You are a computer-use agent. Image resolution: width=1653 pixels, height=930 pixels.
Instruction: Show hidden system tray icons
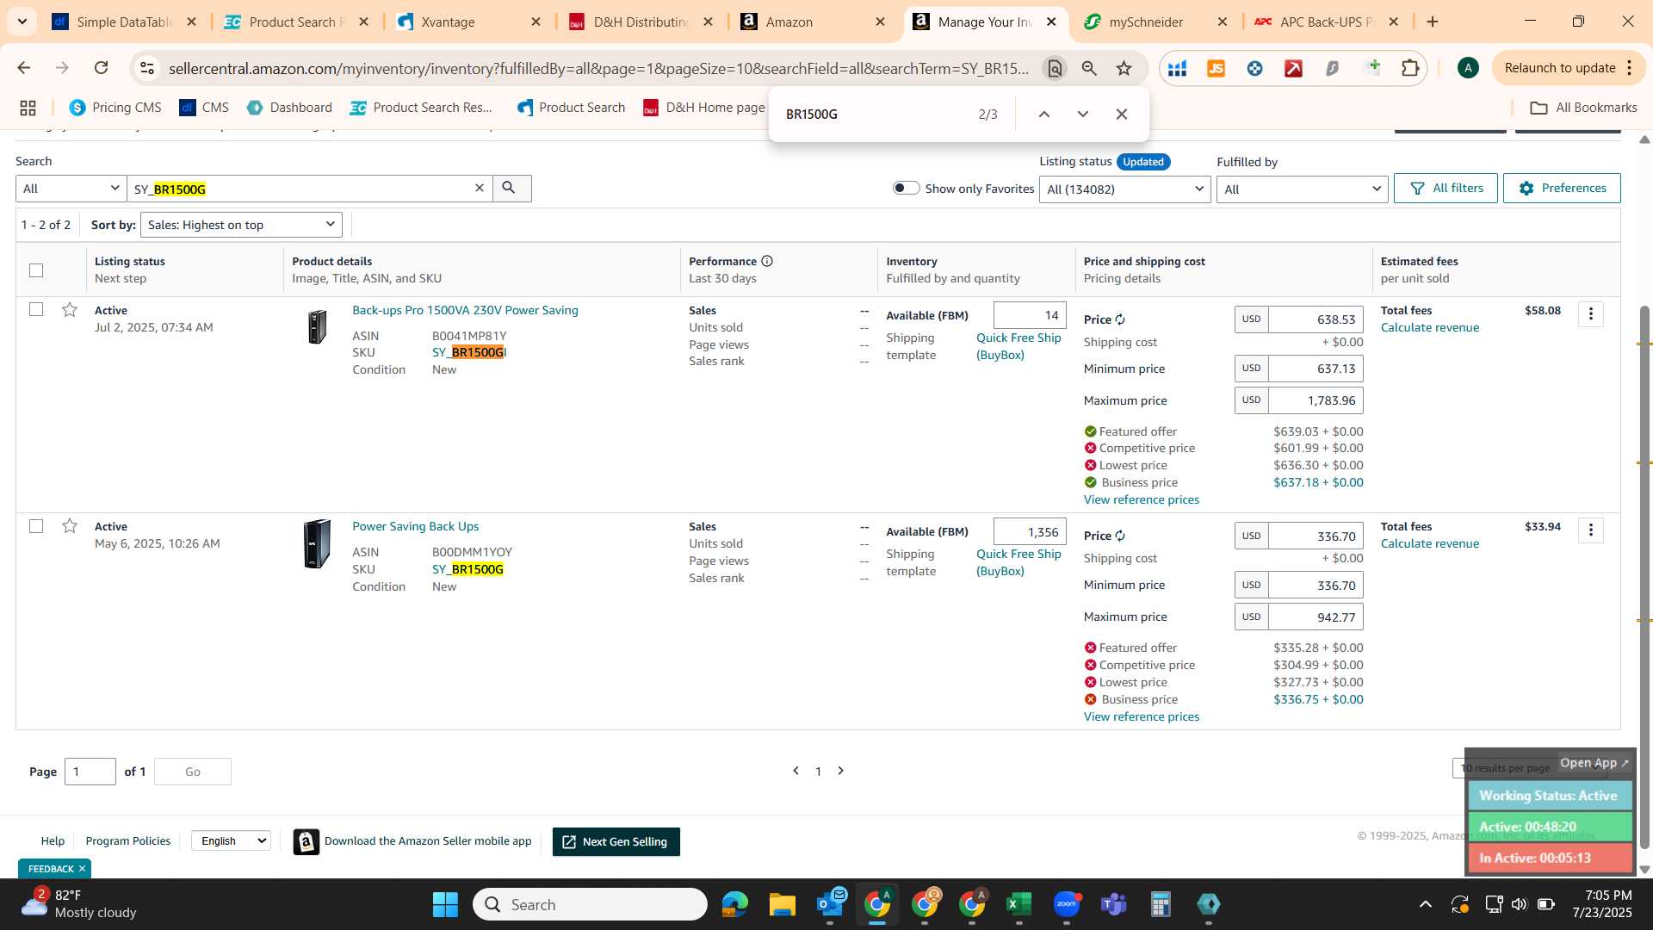tap(1425, 904)
